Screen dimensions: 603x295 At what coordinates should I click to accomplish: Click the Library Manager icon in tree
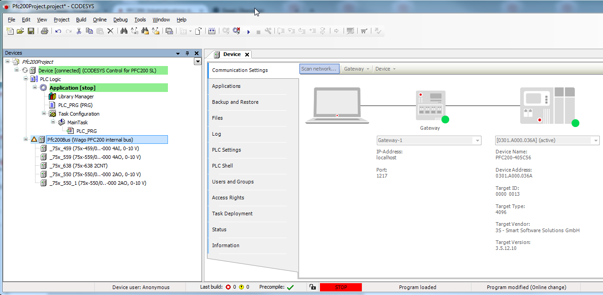point(52,97)
